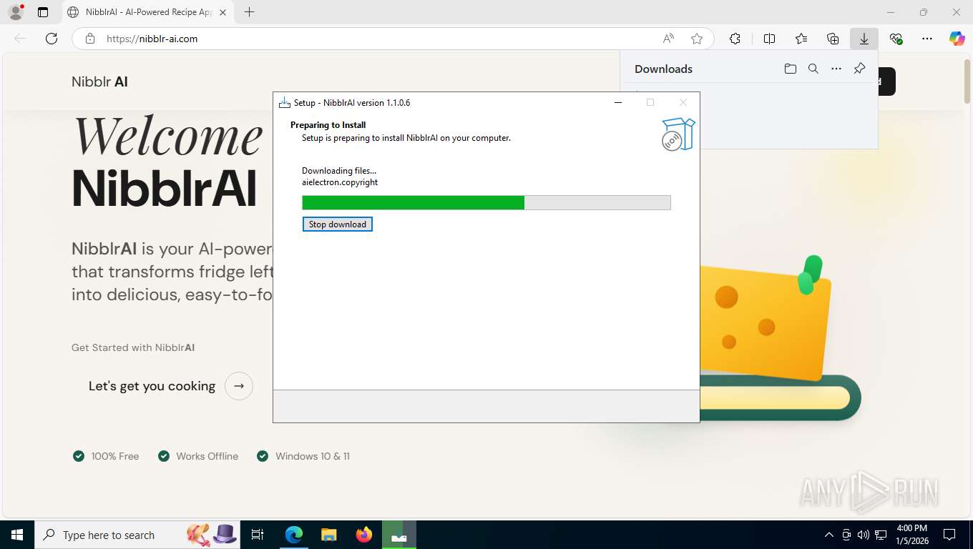Click the Nibblr AI site logo
This screenshot has height=549, width=973.
point(99,81)
